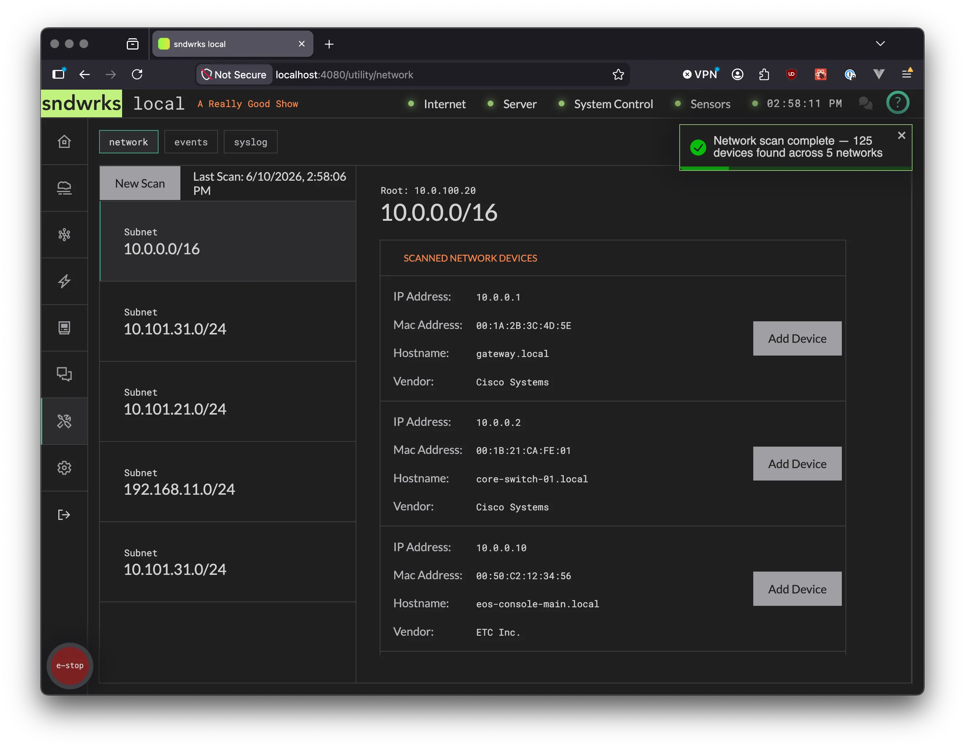Add Device for gateway.local
Image resolution: width=965 pixels, height=749 pixels.
[797, 338]
